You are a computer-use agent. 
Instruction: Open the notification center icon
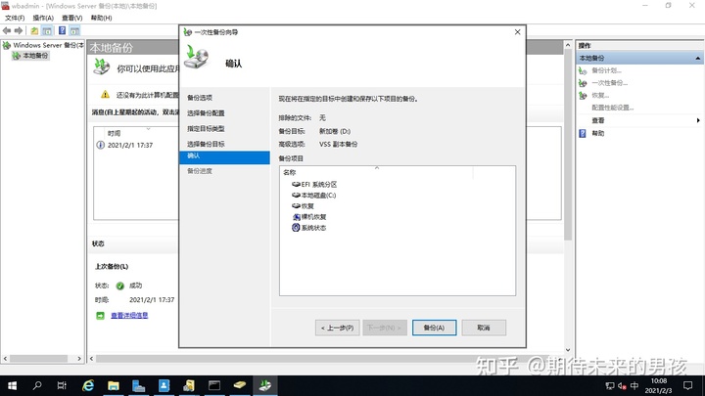pos(688,385)
